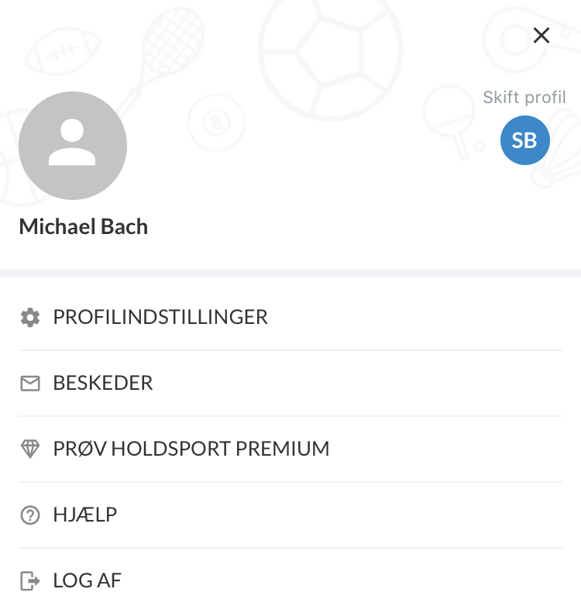Image resolution: width=581 pixels, height=613 pixels.
Task: Click the log out arrow icon
Action: pos(30,580)
